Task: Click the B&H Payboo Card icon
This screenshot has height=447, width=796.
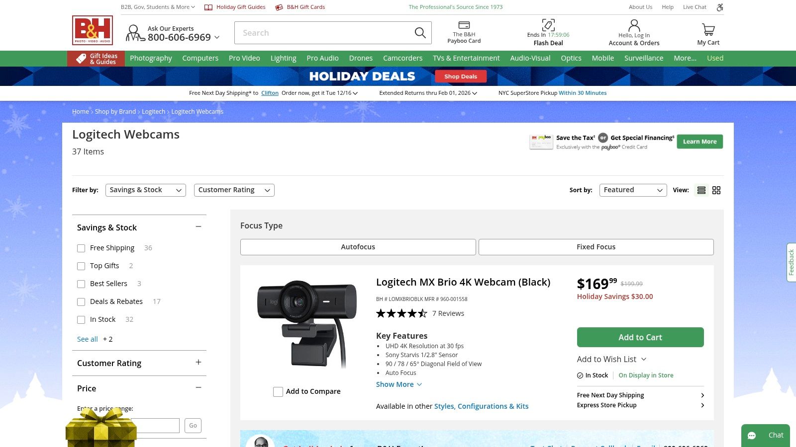Action: pyautogui.click(x=464, y=24)
